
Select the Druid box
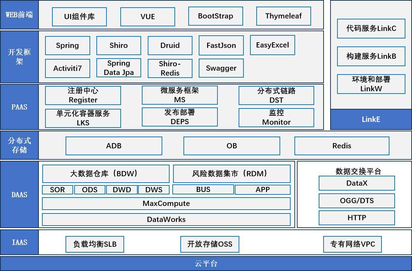(170, 45)
